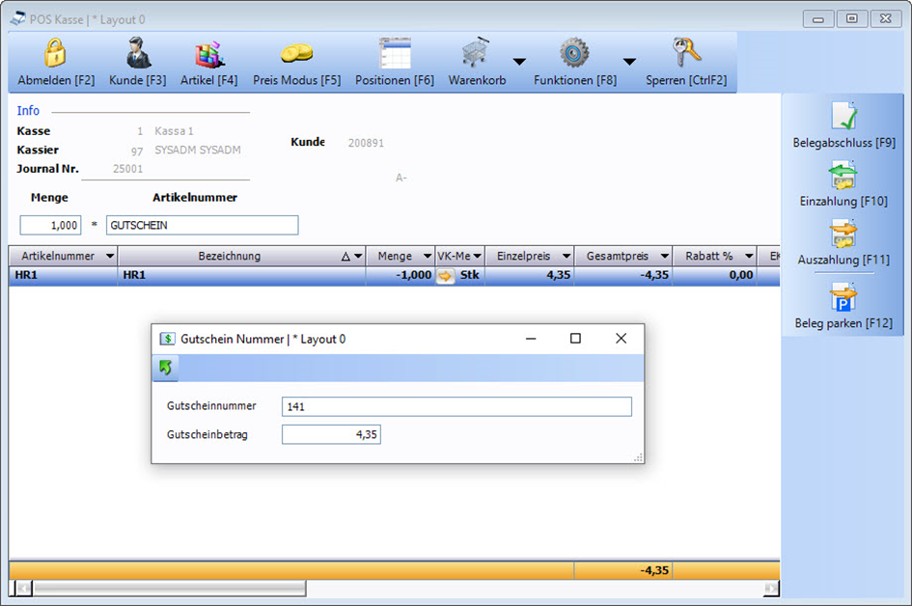Image resolution: width=912 pixels, height=606 pixels.
Task: Click the Gutscheinnummer input field
Action: tap(456, 407)
